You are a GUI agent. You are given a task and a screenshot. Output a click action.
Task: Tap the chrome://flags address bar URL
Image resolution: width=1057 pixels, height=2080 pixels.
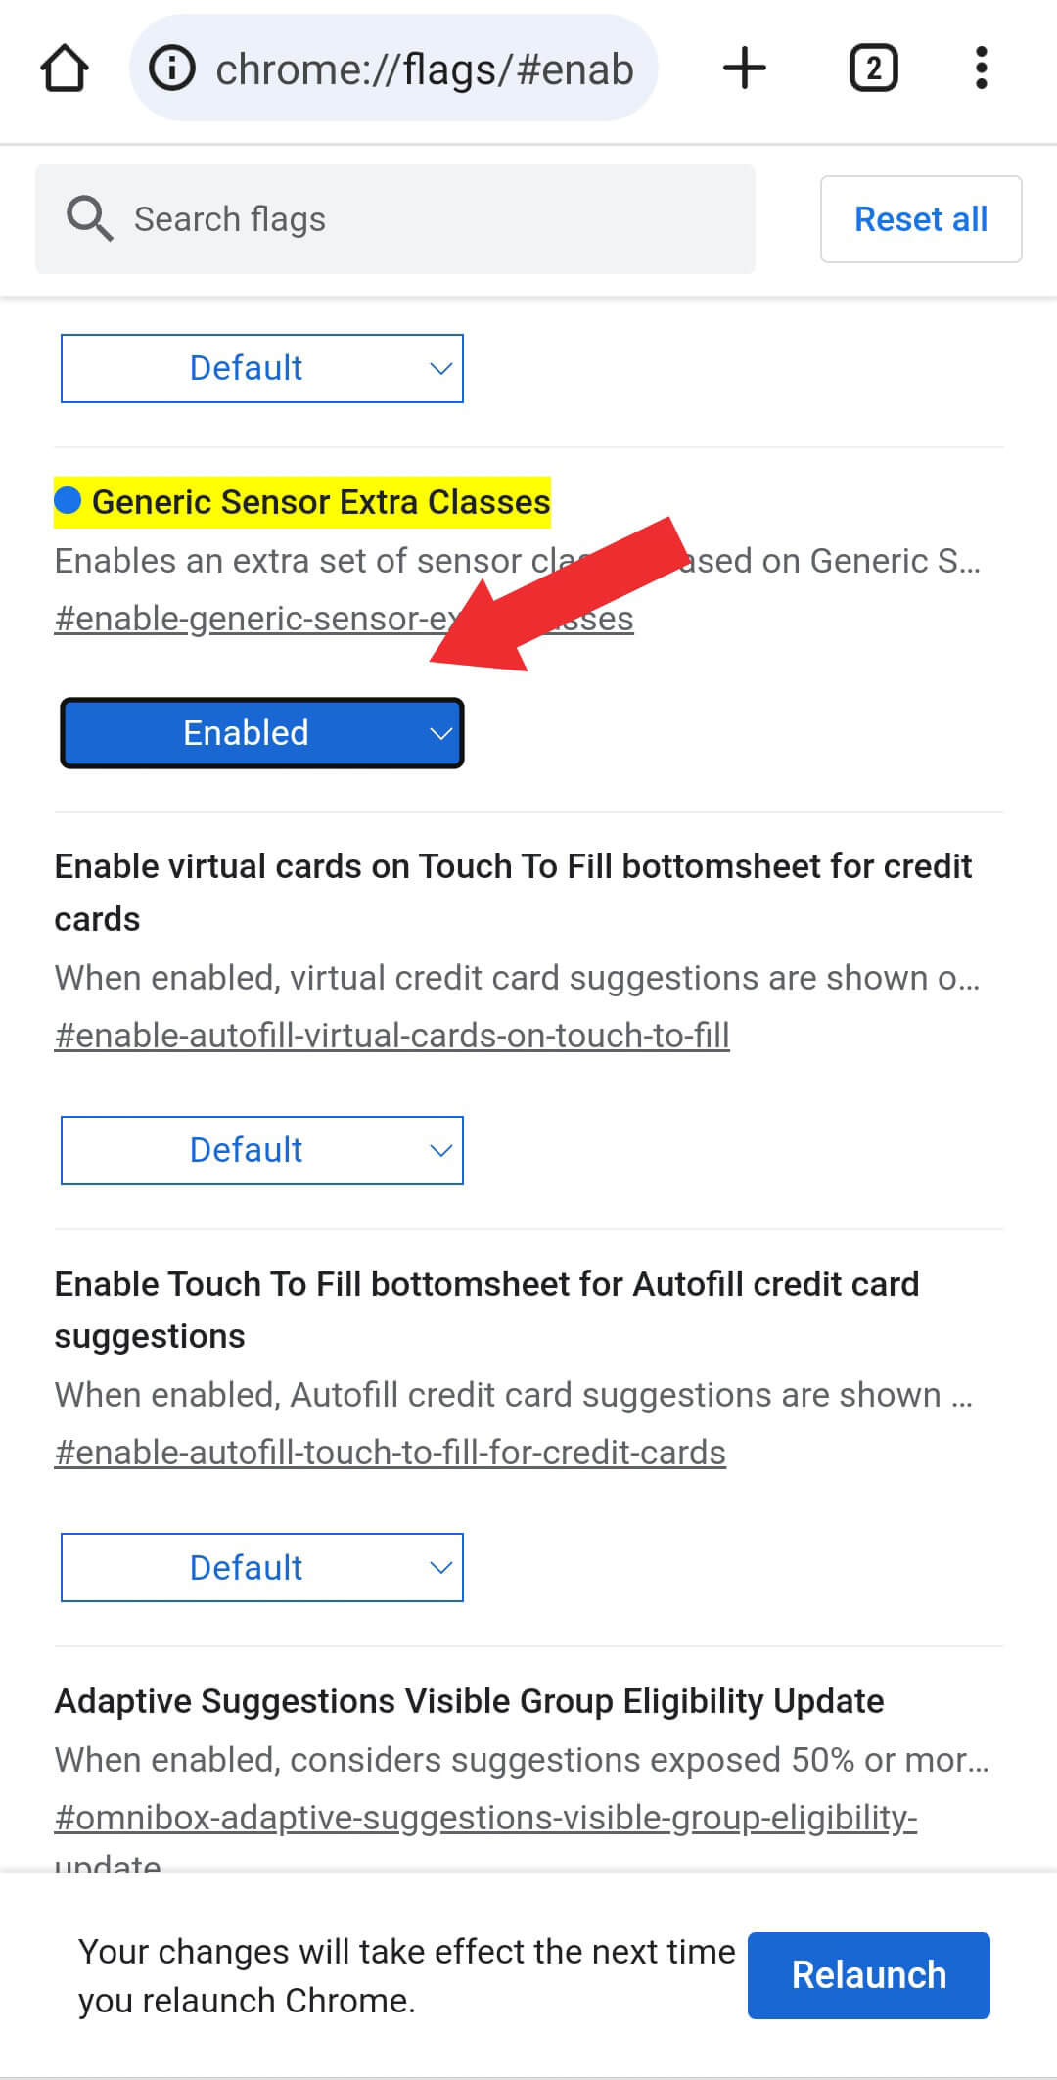(425, 69)
